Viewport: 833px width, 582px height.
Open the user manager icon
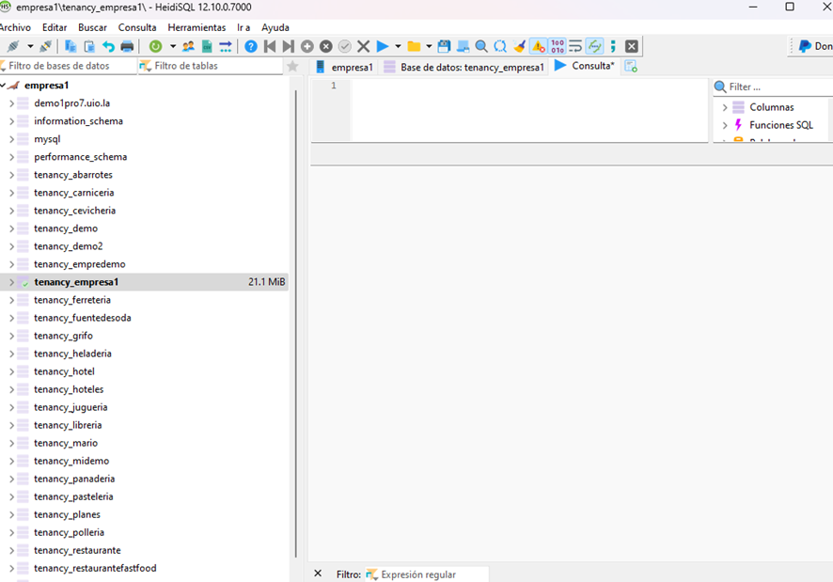click(x=189, y=46)
